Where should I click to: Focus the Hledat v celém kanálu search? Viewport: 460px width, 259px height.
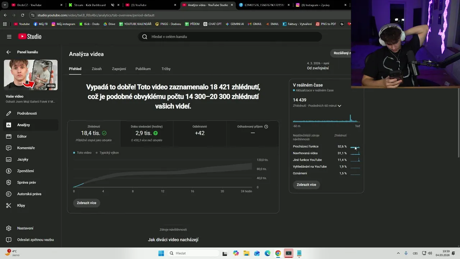pos(230,37)
